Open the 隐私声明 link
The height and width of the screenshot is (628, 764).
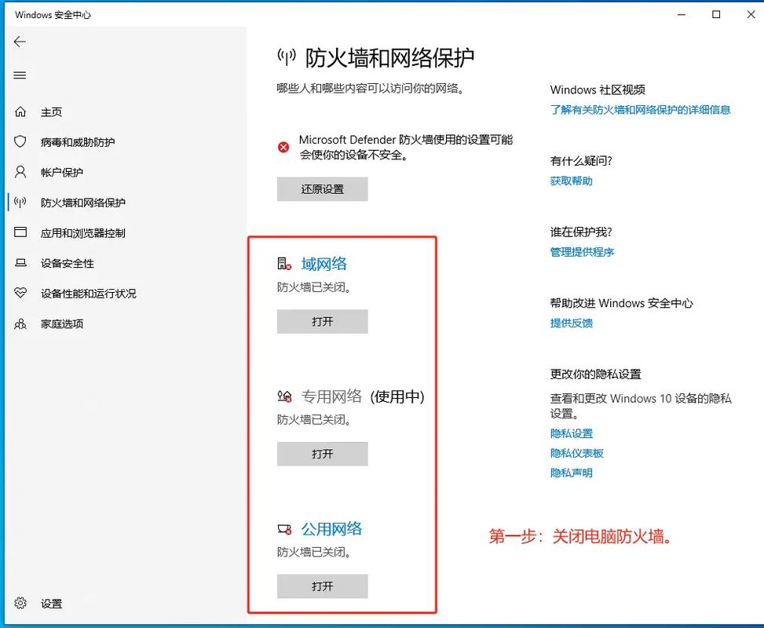click(x=571, y=473)
